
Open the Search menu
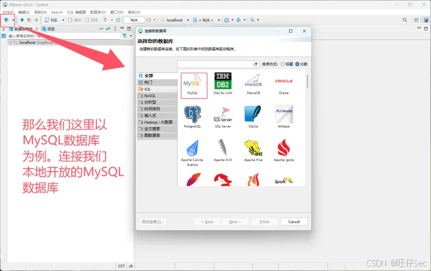click(57, 13)
